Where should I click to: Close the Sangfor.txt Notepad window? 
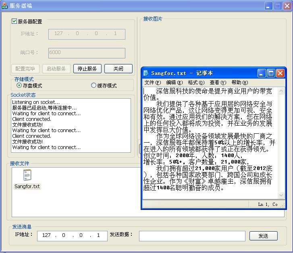tap(280, 73)
